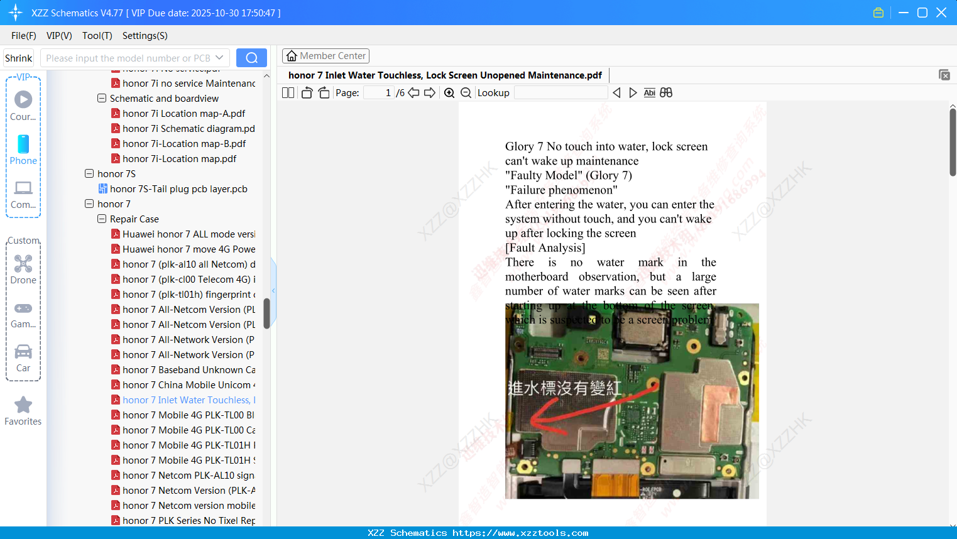Viewport: 957px width, 539px height.
Task: Click the blue search button
Action: pos(251,58)
